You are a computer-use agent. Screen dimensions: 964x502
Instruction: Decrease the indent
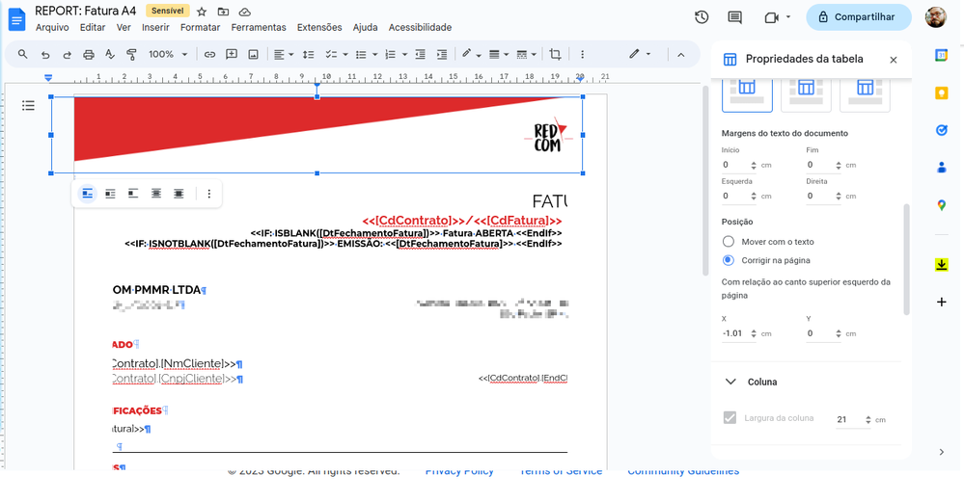pos(421,55)
